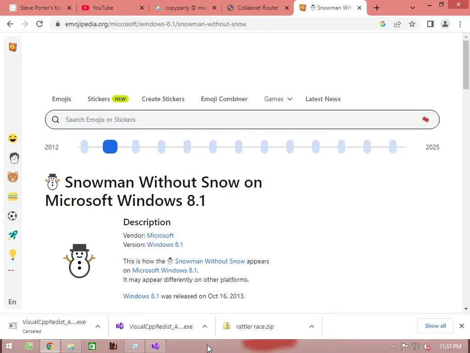470x353 pixels.
Task: Open the tab search chevron in the title bar
Action: point(413,8)
